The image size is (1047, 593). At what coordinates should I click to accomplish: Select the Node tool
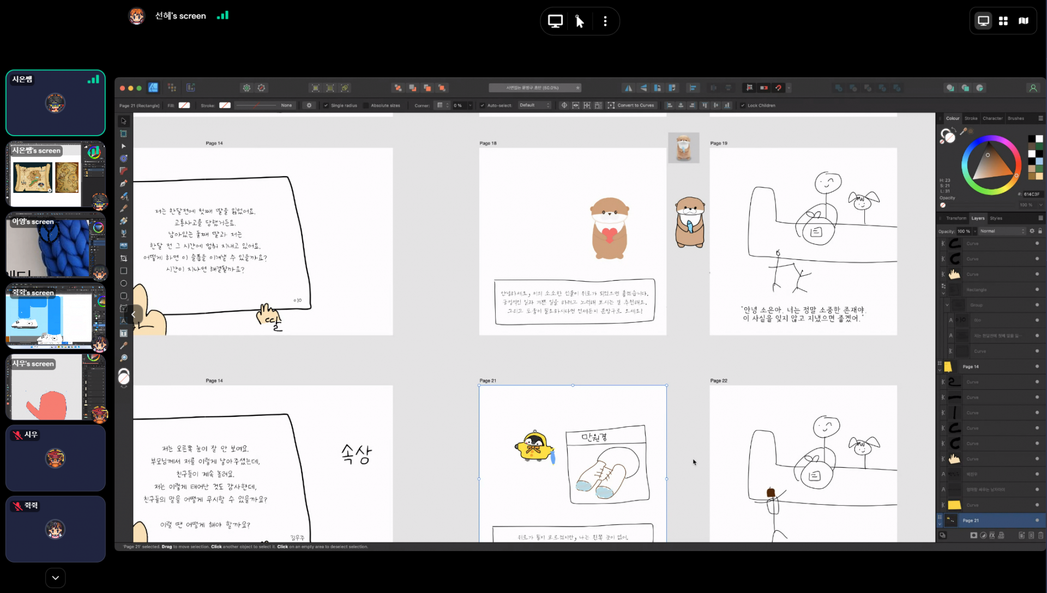click(124, 146)
